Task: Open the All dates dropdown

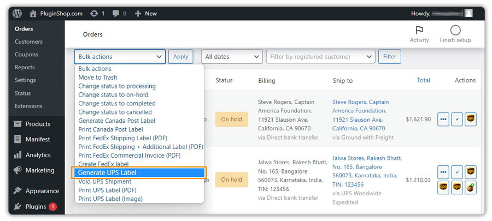Action: point(232,57)
